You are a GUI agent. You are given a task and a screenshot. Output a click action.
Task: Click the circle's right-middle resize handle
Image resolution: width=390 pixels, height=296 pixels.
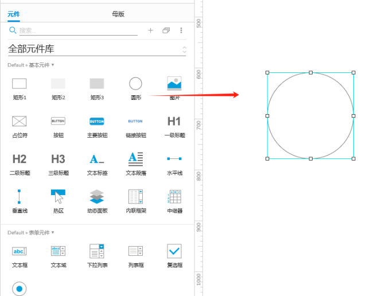coord(353,116)
